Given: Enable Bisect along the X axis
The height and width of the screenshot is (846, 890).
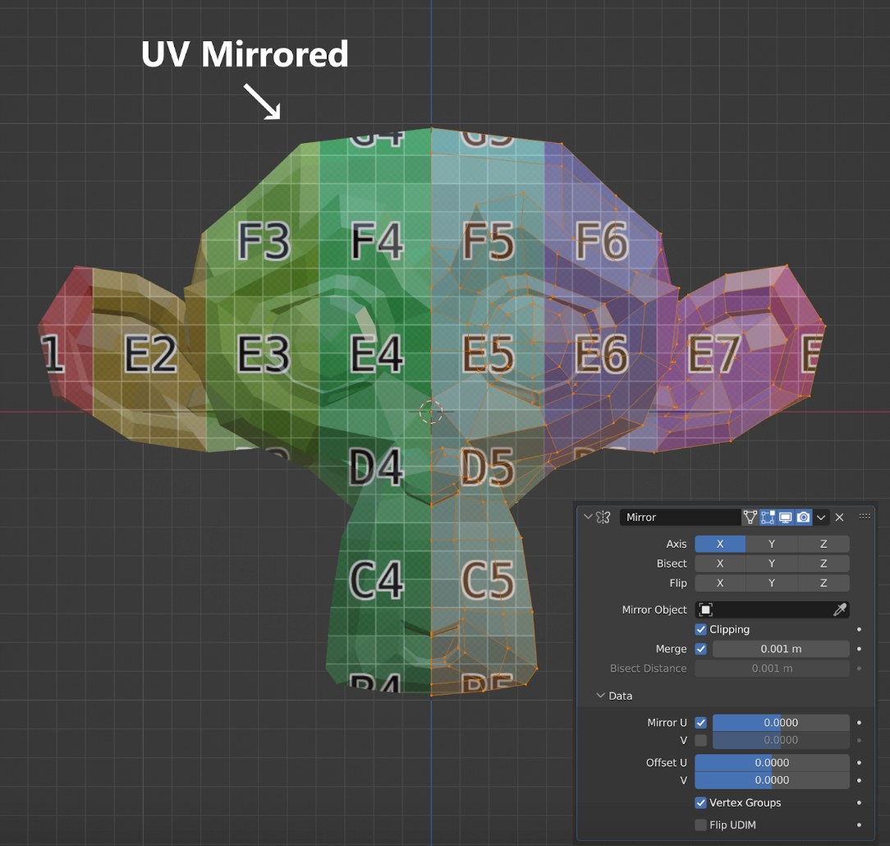Looking at the screenshot, I should (720, 563).
